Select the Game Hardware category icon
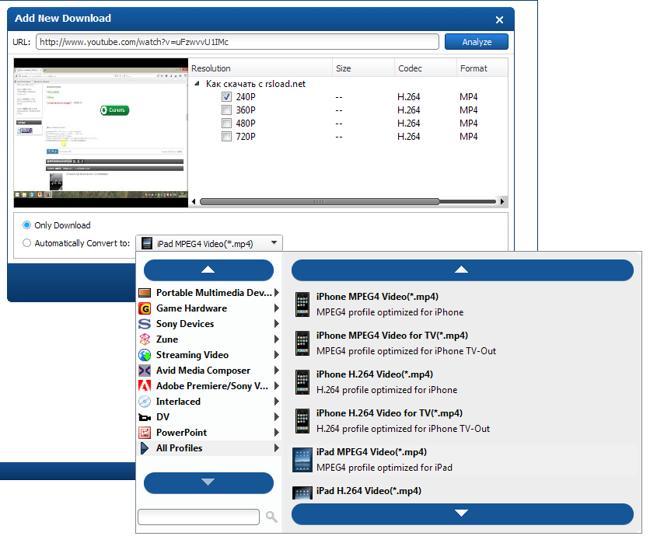 pos(145,308)
